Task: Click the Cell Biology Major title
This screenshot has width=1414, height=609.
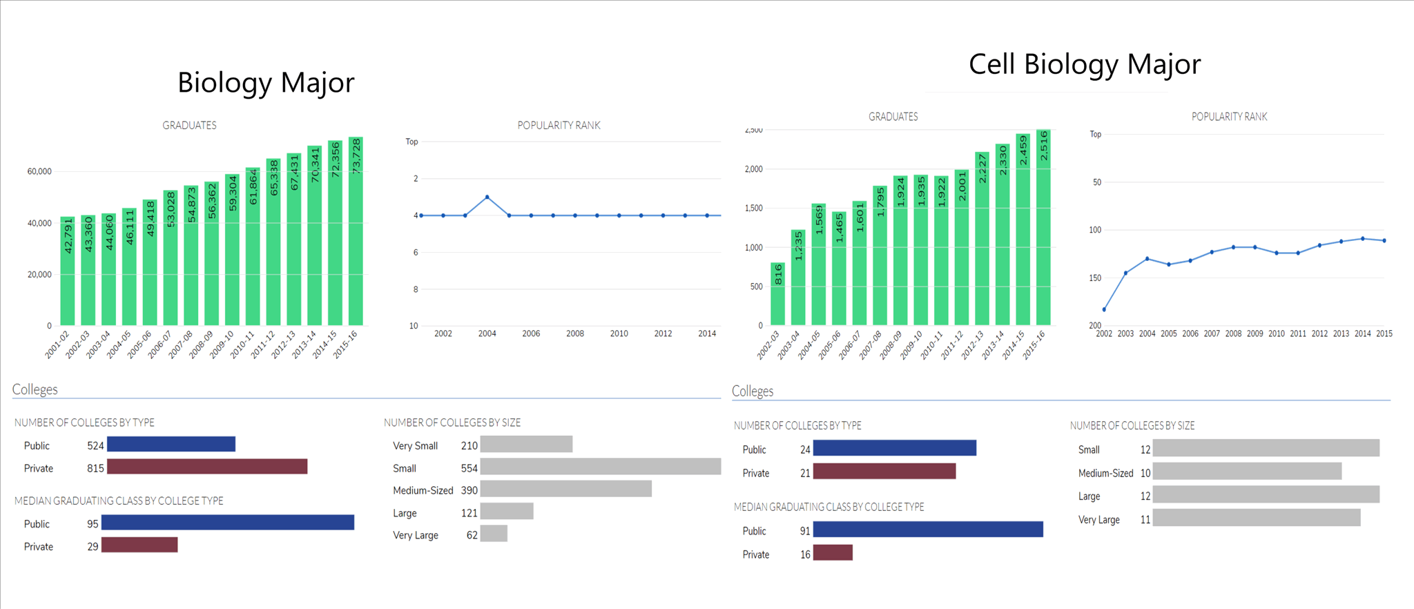Action: click(x=1085, y=64)
